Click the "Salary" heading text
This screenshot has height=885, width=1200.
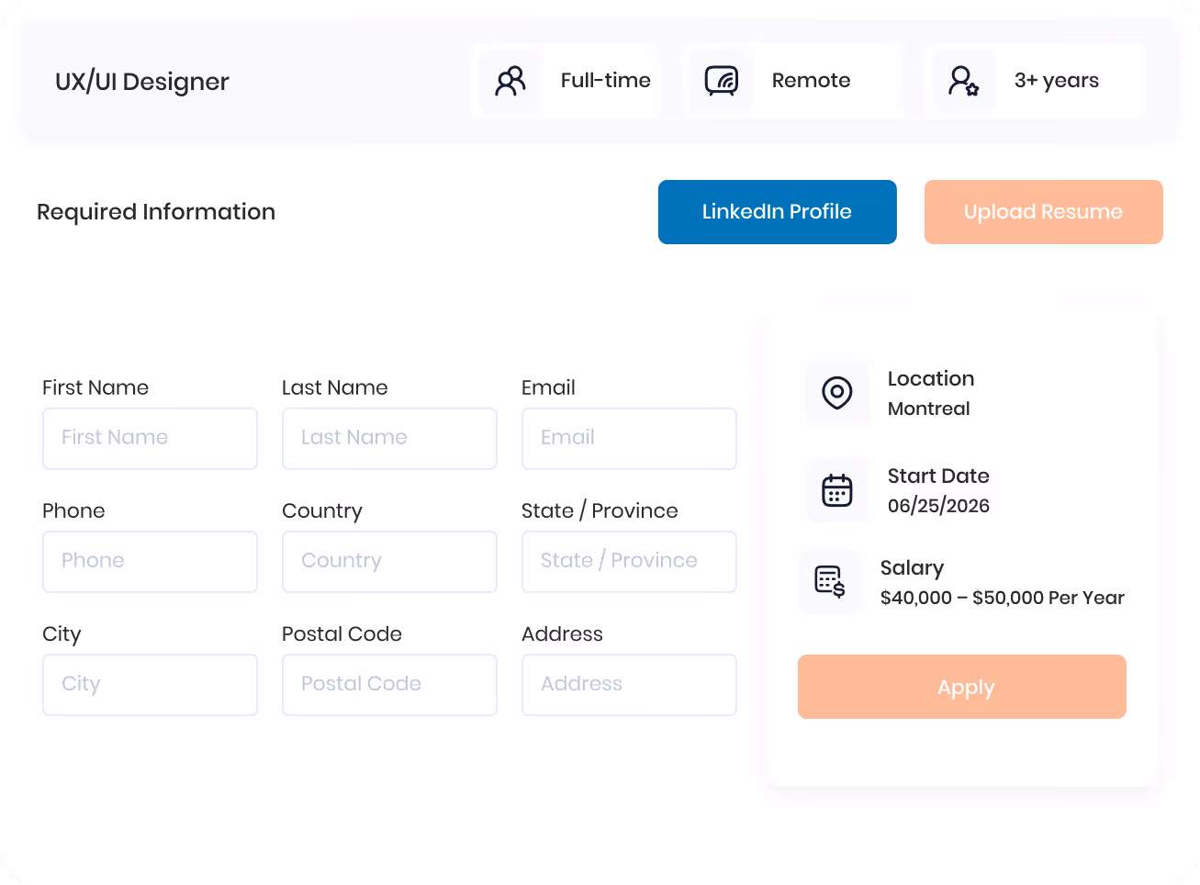913,568
